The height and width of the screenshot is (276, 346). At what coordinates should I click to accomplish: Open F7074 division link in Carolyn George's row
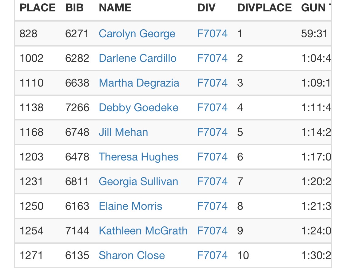click(x=212, y=34)
